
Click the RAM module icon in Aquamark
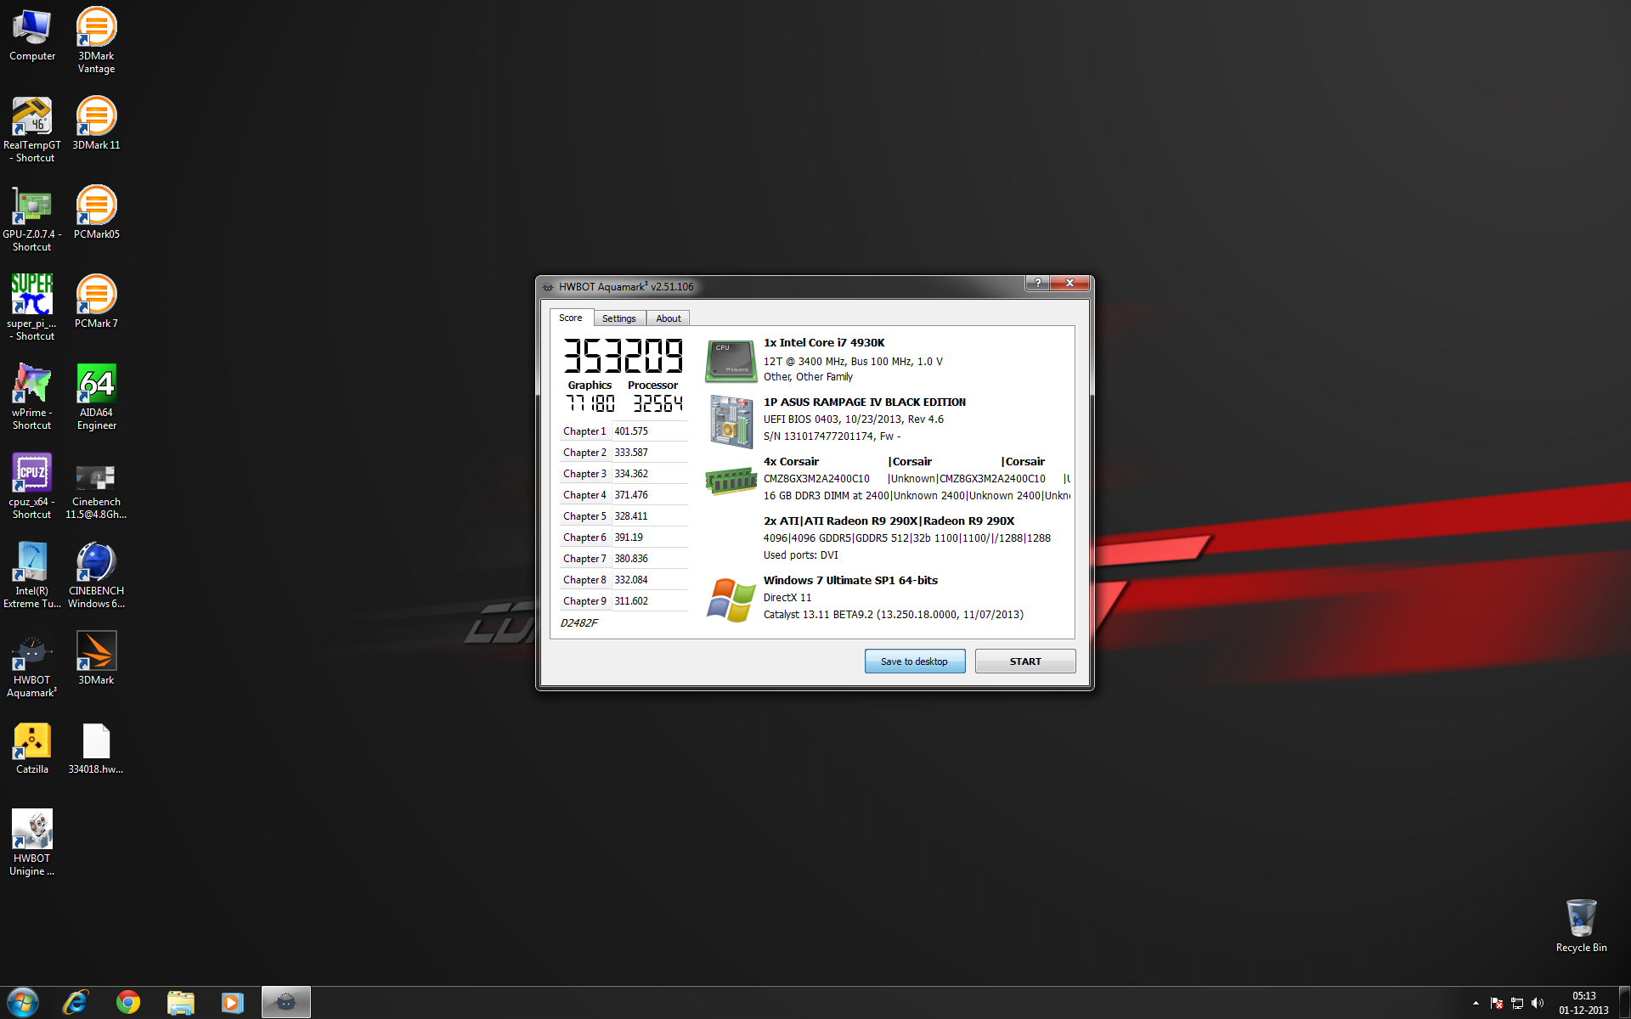tap(731, 481)
